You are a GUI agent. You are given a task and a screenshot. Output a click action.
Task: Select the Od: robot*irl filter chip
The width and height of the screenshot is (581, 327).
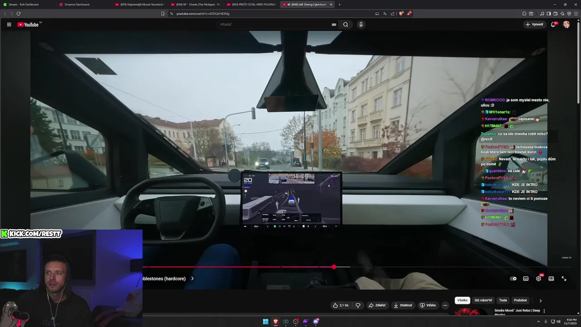pyautogui.click(x=483, y=300)
